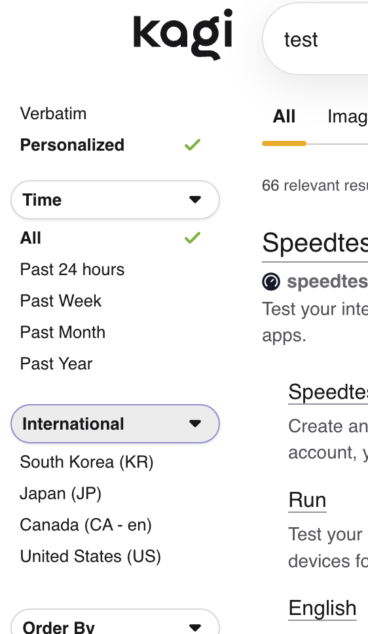368x634 pixels.
Task: Click the International dropdown arrow icon
Action: [195, 423]
